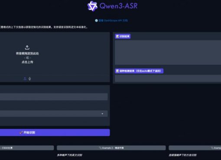Focus the context text input field
This screenshot has width=221, height=160.
point(54,97)
